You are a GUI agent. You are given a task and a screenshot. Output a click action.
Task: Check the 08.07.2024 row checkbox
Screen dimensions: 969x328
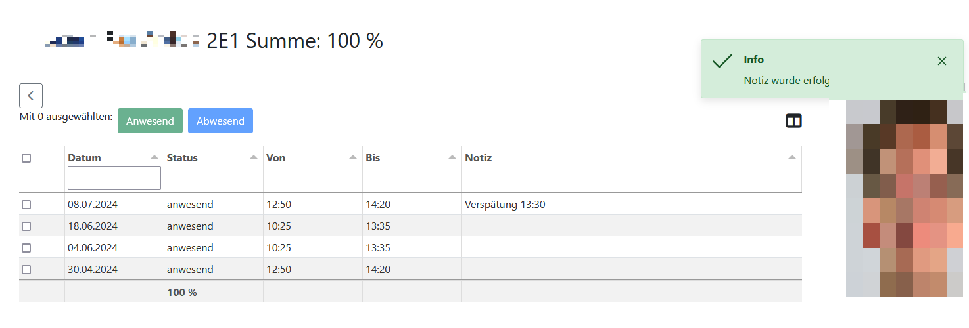(26, 205)
